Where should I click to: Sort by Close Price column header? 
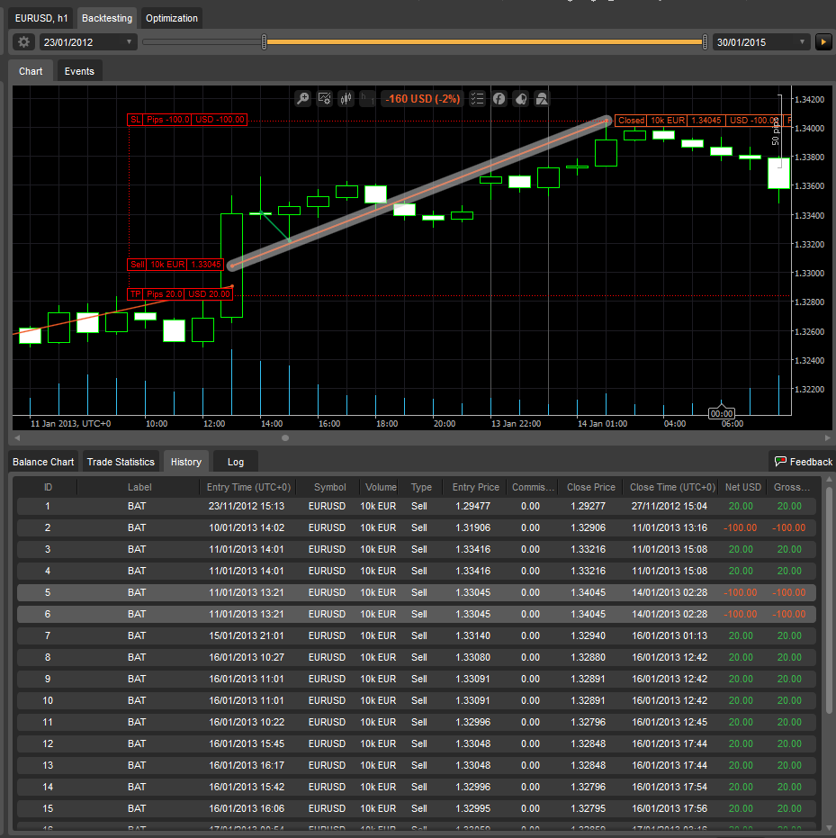[x=591, y=487]
